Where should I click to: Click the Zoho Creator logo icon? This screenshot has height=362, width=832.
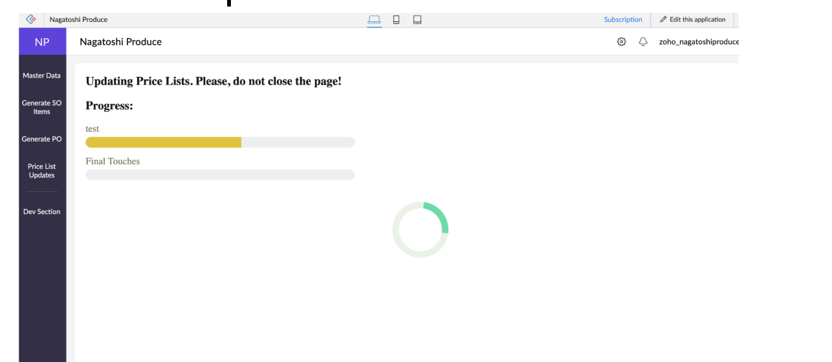tap(30, 19)
